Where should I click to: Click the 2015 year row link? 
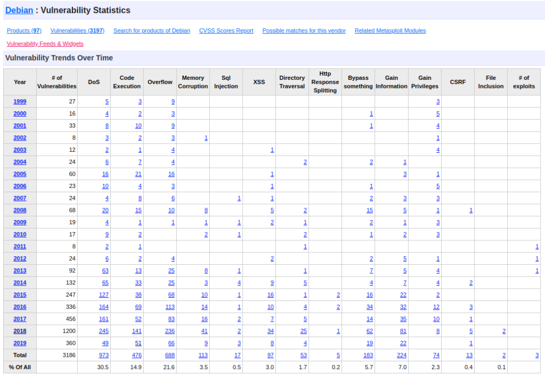click(20, 295)
